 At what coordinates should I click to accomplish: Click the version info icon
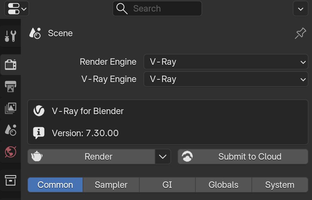click(x=39, y=133)
